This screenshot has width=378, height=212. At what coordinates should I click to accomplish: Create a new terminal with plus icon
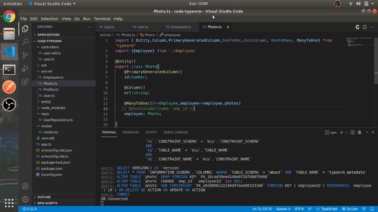(341, 132)
